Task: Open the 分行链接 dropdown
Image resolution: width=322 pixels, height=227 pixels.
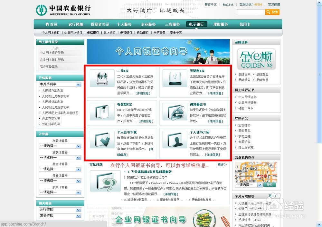Action: click(x=60, y=210)
